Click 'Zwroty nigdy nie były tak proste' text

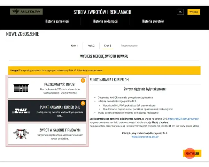[x=145, y=89]
